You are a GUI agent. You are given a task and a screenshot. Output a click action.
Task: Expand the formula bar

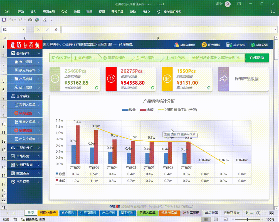[275, 29]
